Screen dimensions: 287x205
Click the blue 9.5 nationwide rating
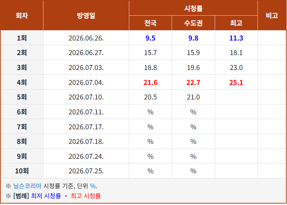pyautogui.click(x=150, y=38)
